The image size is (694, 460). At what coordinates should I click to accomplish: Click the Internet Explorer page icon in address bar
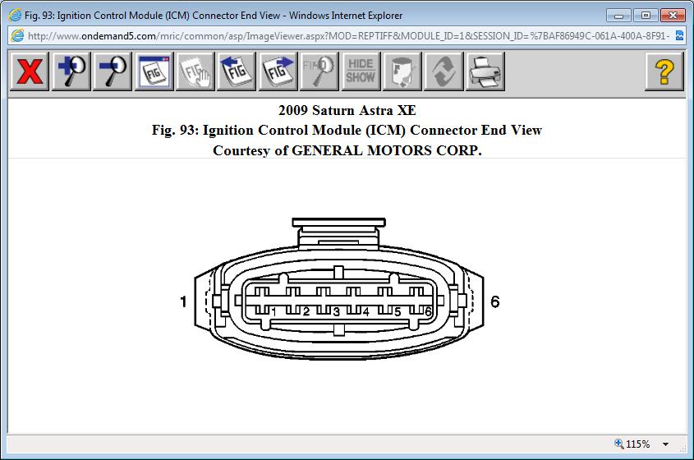pos(17,36)
